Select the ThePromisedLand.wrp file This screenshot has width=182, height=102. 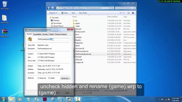(x=83, y=54)
